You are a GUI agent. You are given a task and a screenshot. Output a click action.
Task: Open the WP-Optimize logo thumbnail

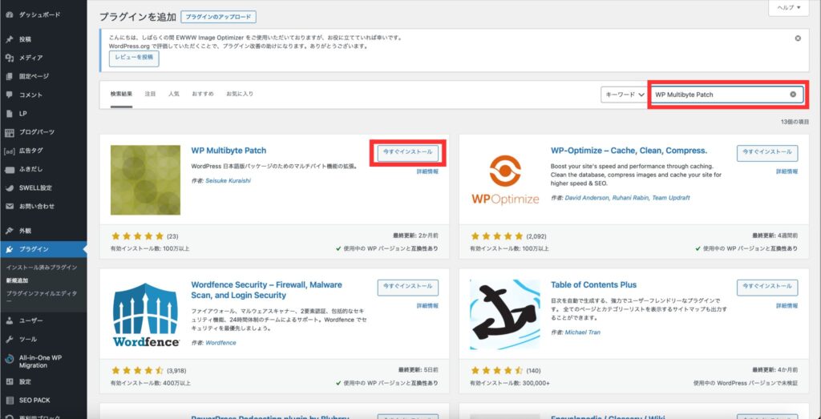505,180
